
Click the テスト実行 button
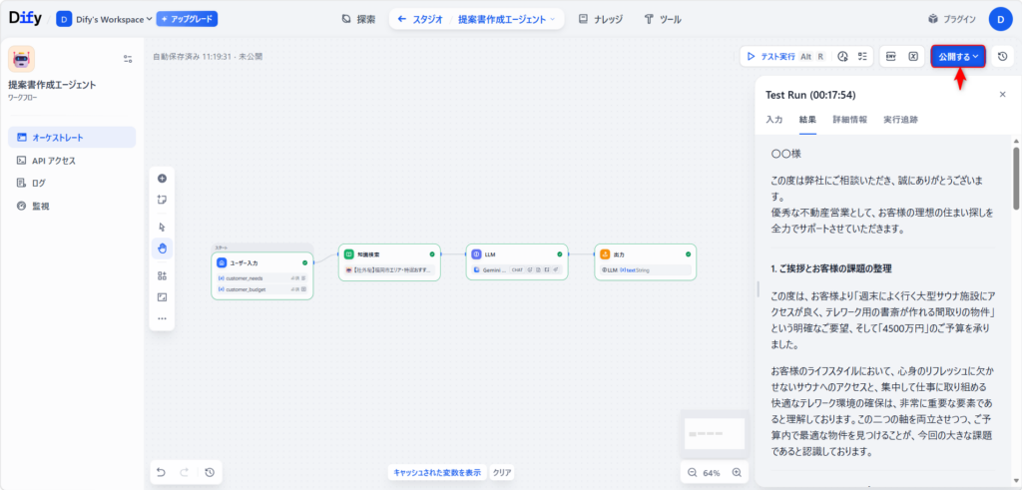[x=770, y=57]
